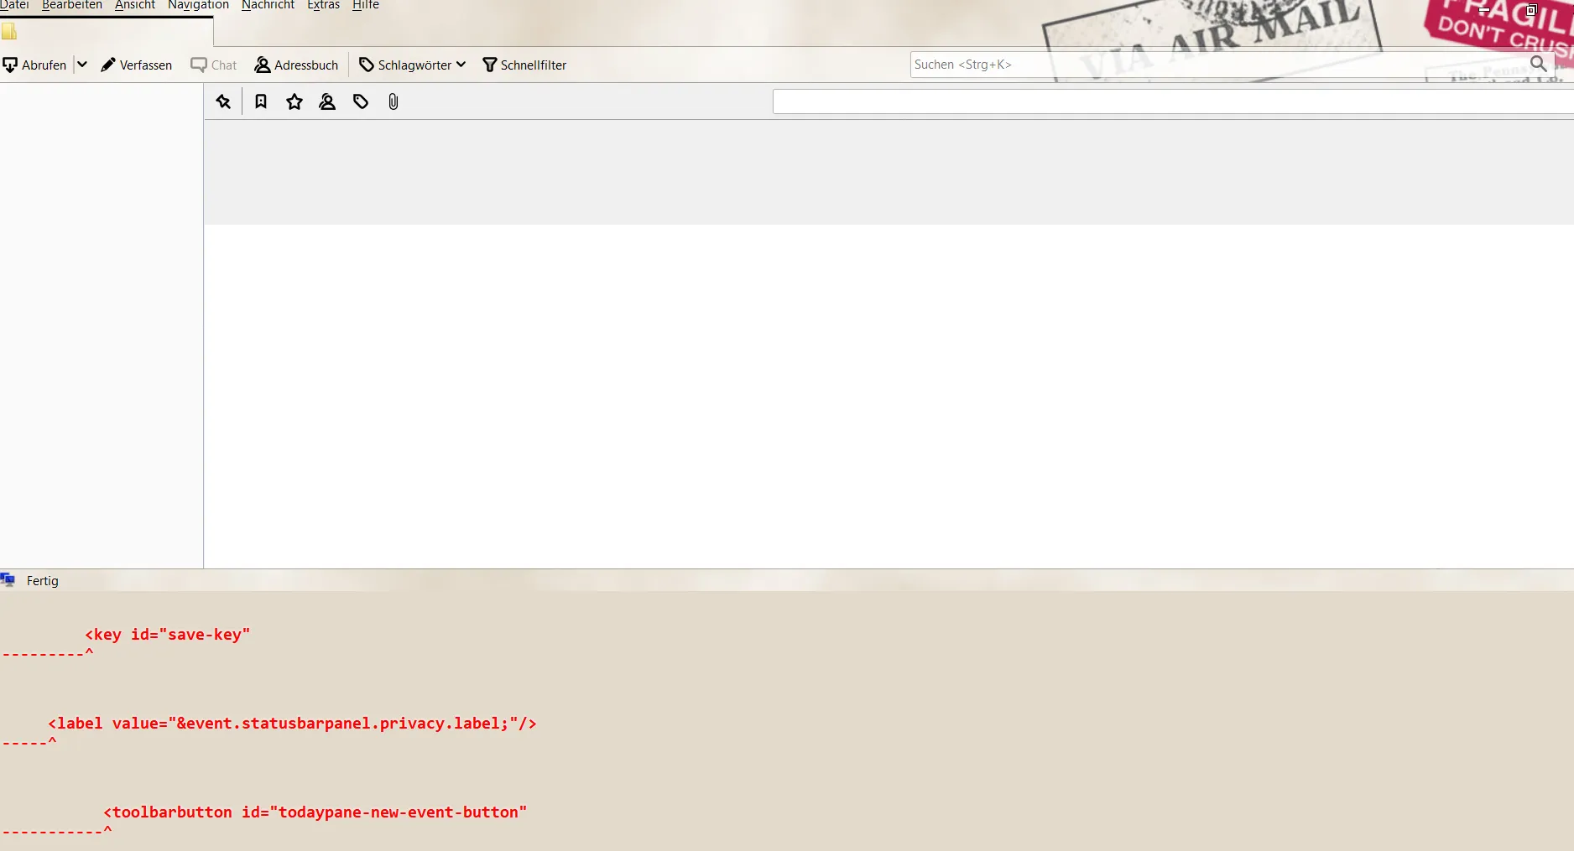Screen dimensions: 1574x851
Task: Open the Bearbeiten menu
Action: coord(72,5)
